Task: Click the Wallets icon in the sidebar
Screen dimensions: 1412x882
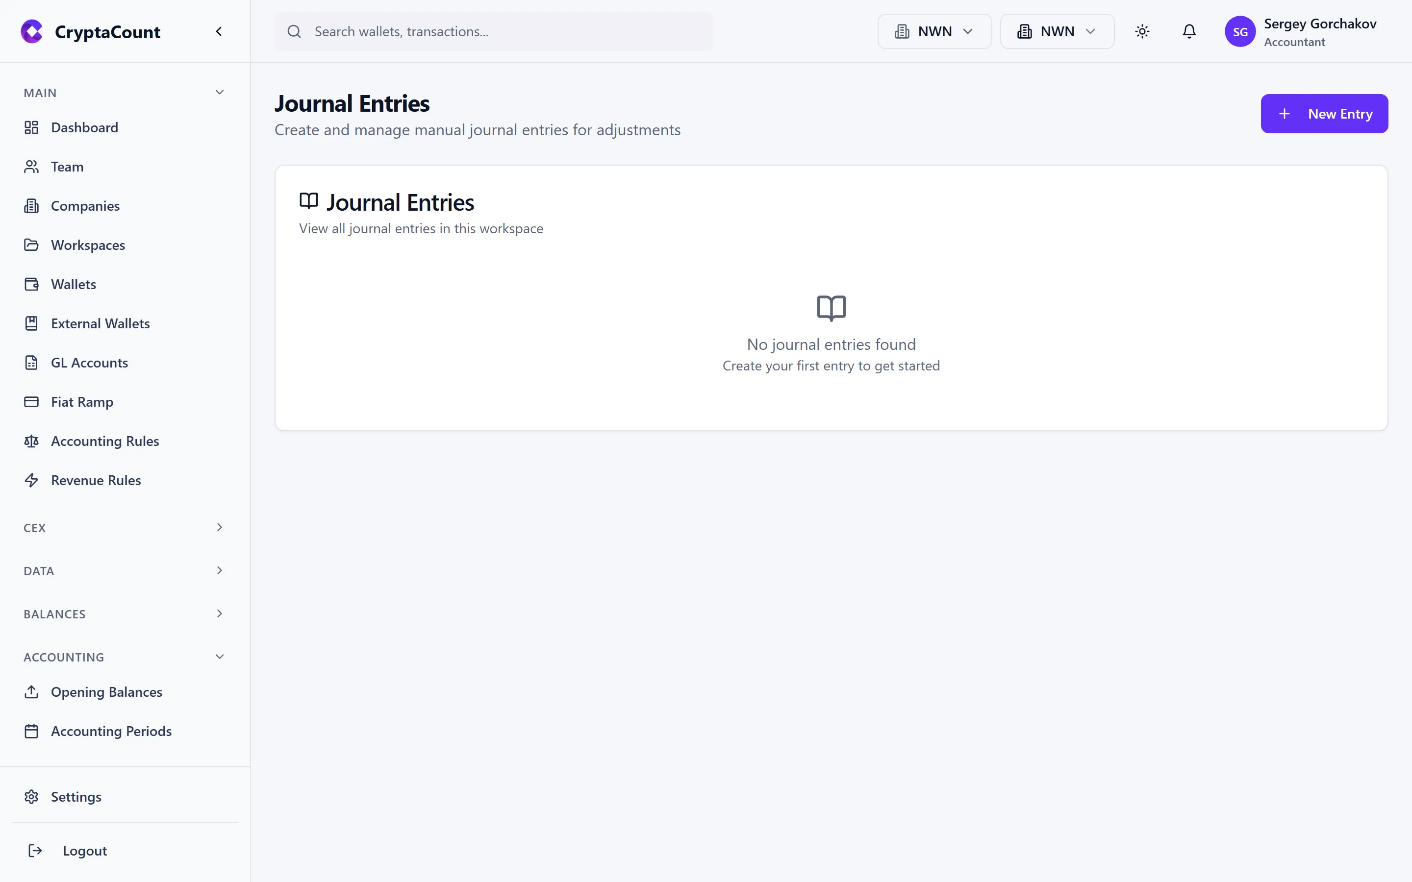Action: tap(31, 284)
